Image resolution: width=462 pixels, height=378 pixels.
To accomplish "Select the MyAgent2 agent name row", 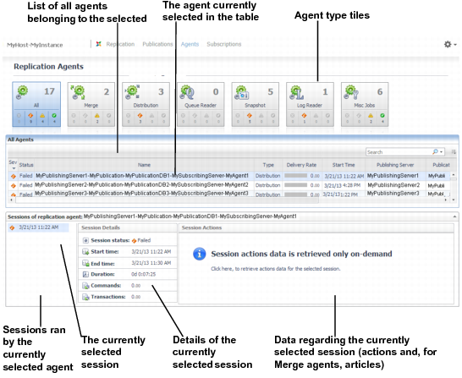I will coord(141,184).
